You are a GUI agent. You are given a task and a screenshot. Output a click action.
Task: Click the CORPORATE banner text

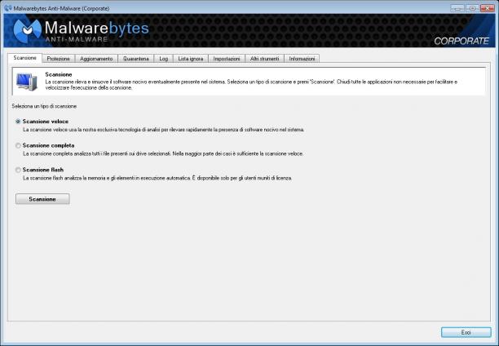461,41
